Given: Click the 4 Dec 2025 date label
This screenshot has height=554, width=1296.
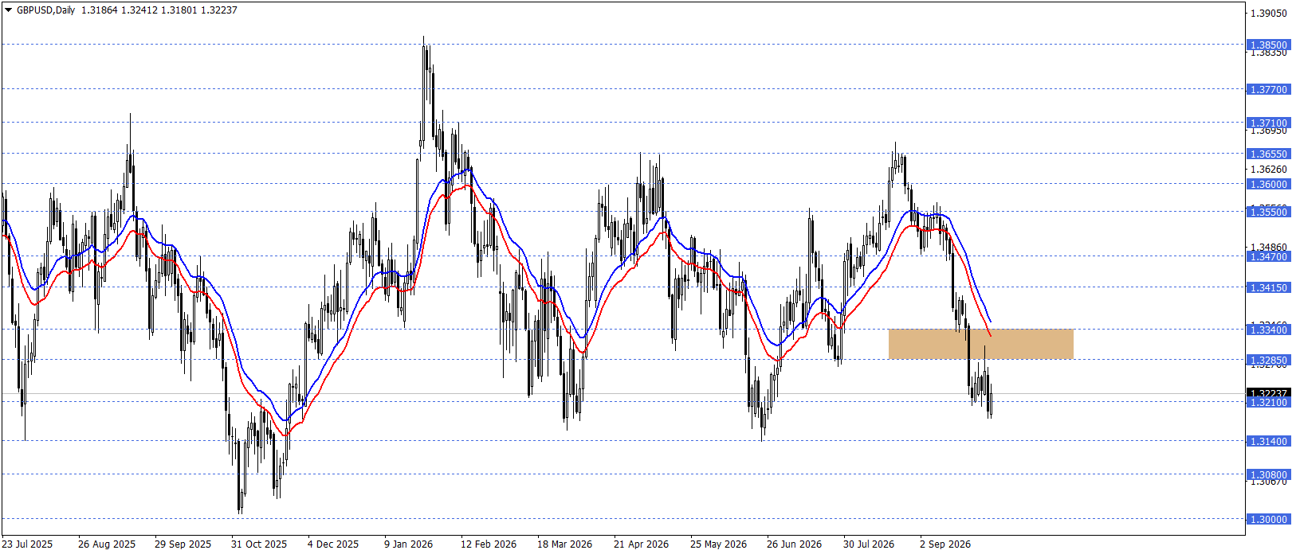Looking at the screenshot, I should tap(333, 544).
